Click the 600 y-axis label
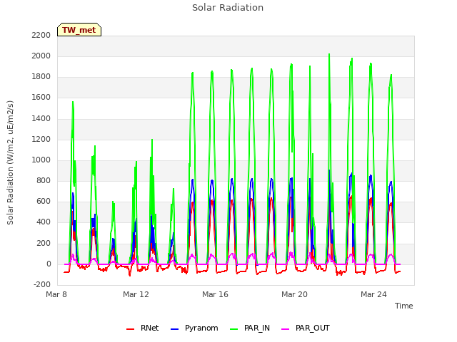The image size is (457, 342). pos(44,201)
